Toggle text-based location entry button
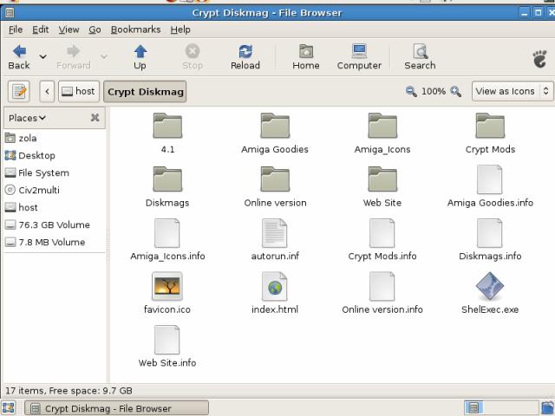This screenshot has width=555, height=416. (19, 91)
